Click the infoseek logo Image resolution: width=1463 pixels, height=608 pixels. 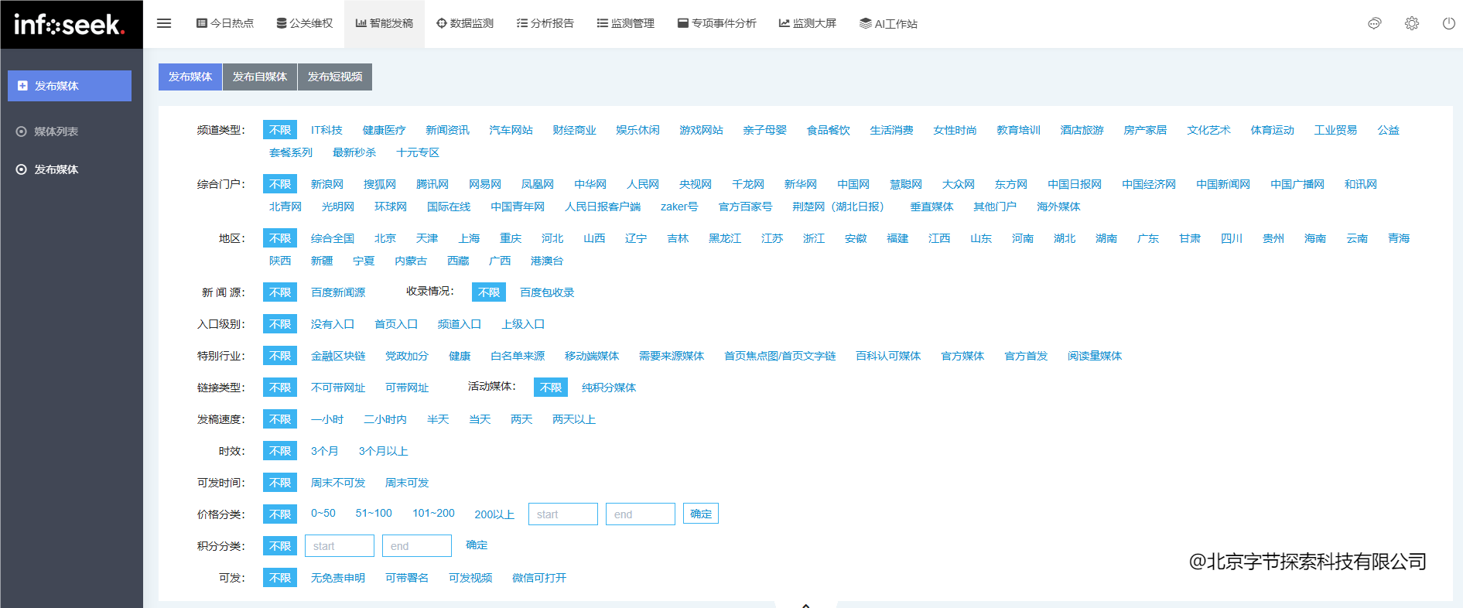pos(70,25)
